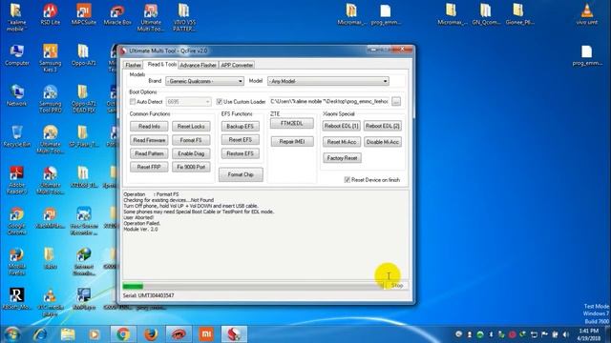The height and width of the screenshot is (343, 611).
Task: Click the Format FS button
Action: click(191, 140)
